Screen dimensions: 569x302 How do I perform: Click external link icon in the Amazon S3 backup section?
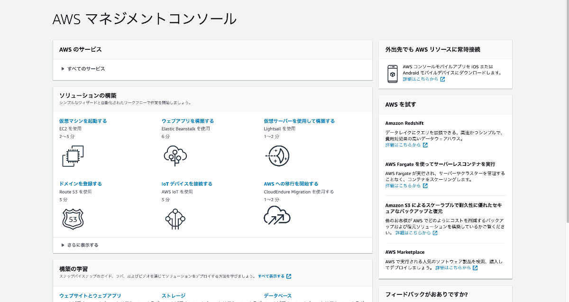click(x=435, y=233)
